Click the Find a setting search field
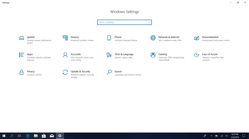The image size is (249, 139). click(124, 22)
